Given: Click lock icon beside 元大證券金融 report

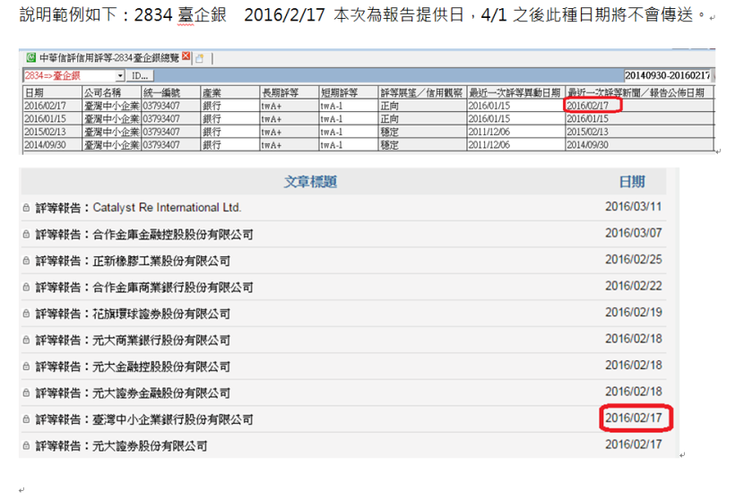Looking at the screenshot, I should 26,392.
